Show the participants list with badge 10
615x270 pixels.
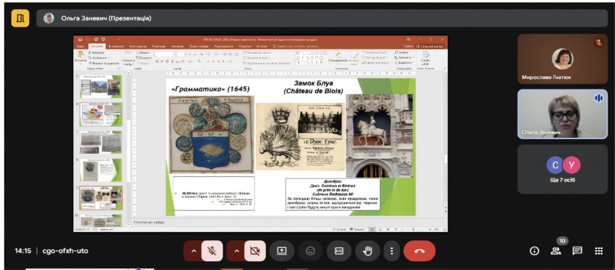(x=556, y=251)
